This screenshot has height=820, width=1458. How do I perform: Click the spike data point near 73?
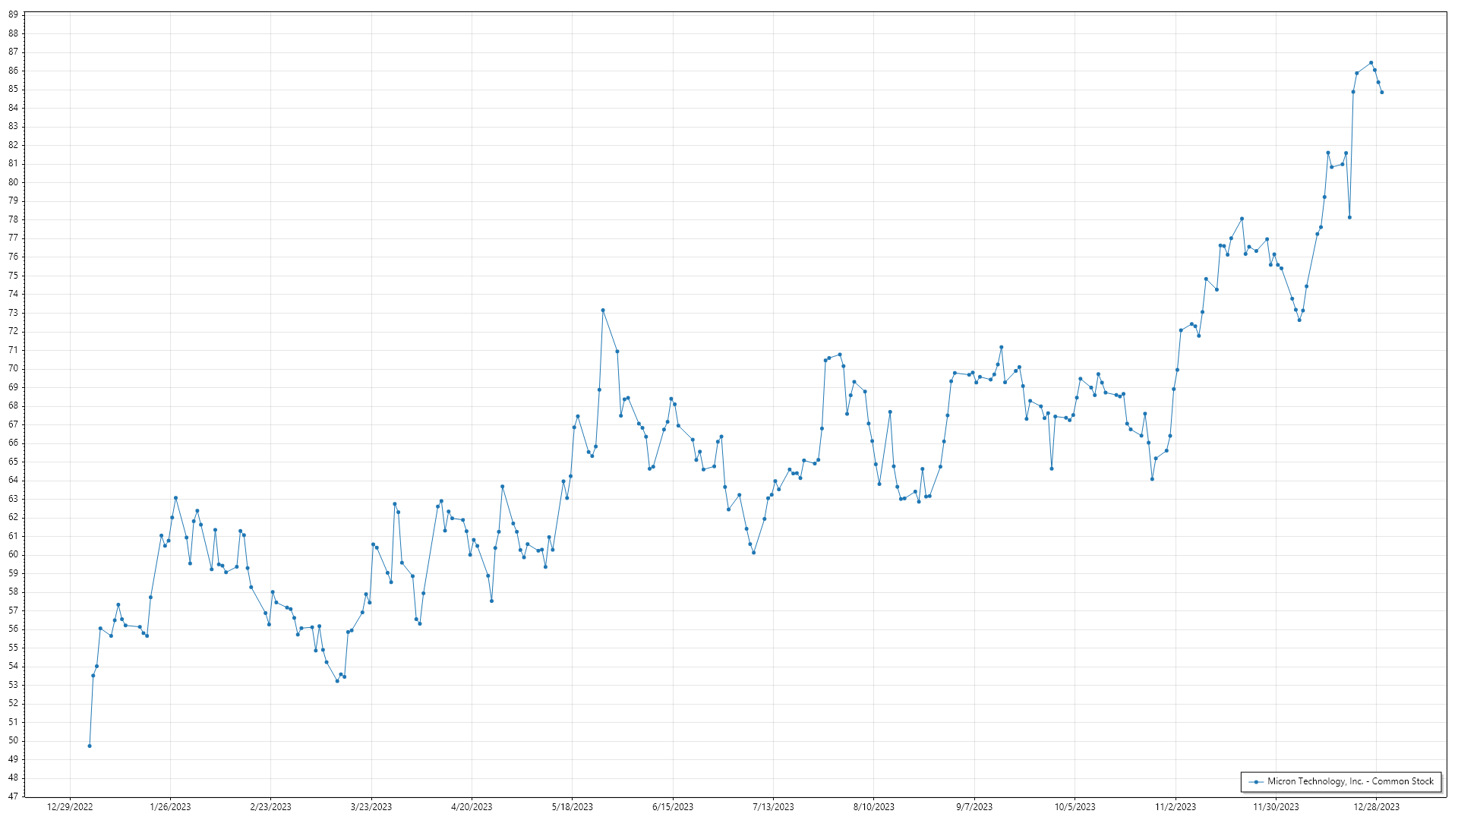point(603,311)
